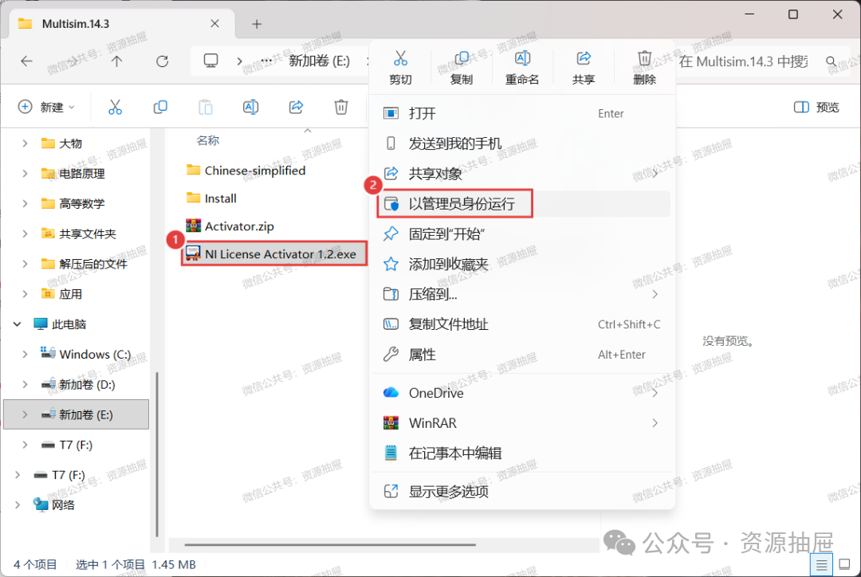861x577 pixels.
Task: Expand Windows (C:) drive node
Action: pos(25,355)
